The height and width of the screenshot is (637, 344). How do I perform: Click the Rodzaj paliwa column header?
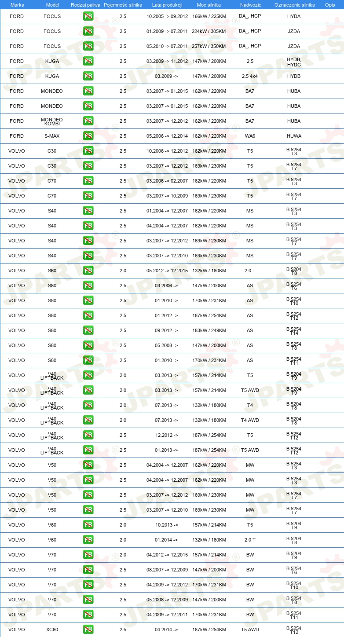pos(85,5)
